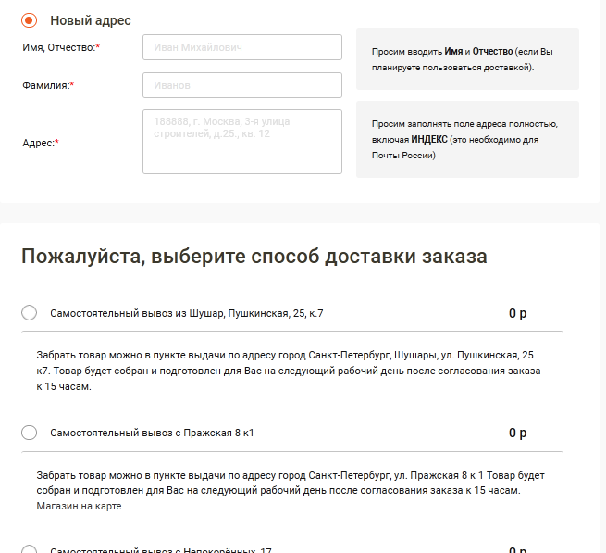Click the Шушары pickup description paragraph

[x=287, y=371]
